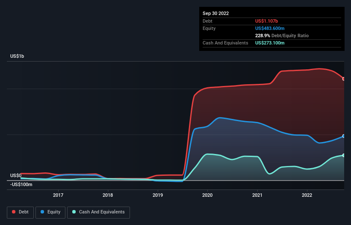Click the 2020 x-axis label
Image resolution: width=351 pixels, height=225 pixels.
click(x=207, y=195)
